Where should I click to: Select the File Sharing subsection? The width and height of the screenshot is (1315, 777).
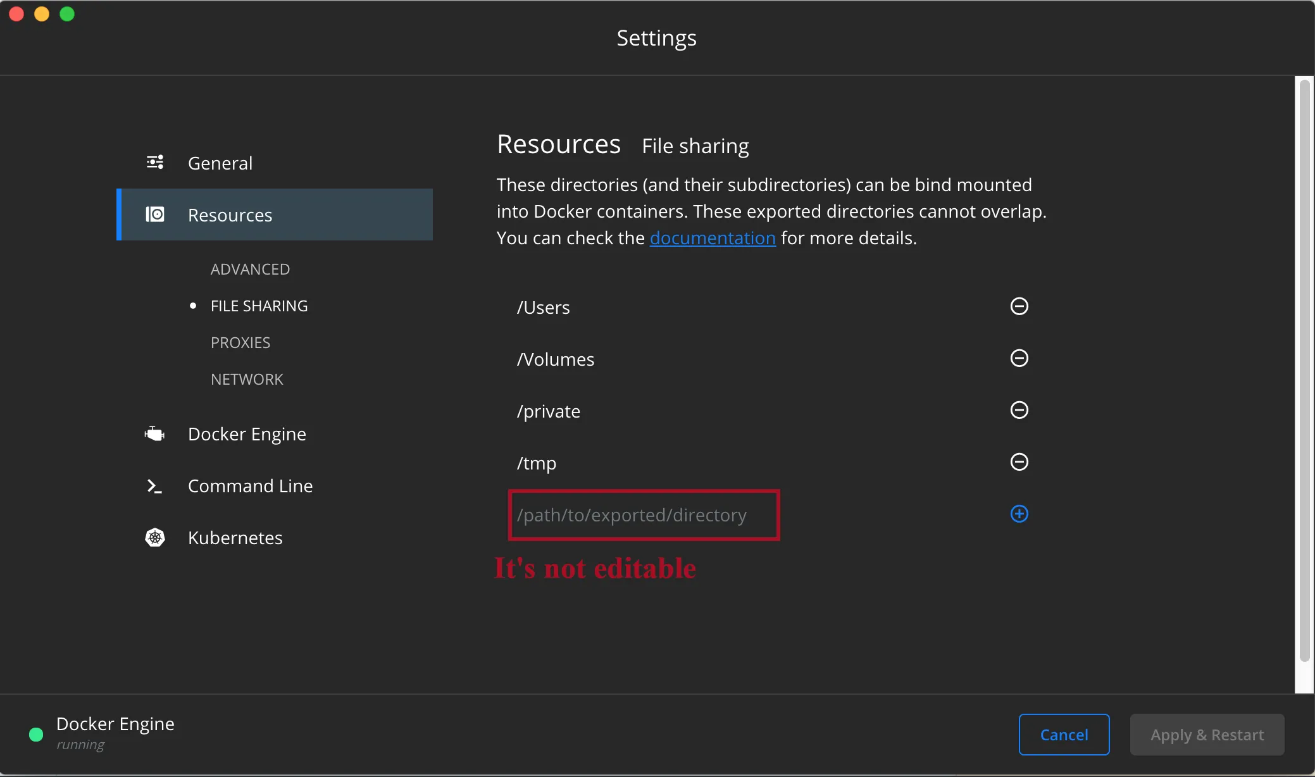[x=259, y=306]
